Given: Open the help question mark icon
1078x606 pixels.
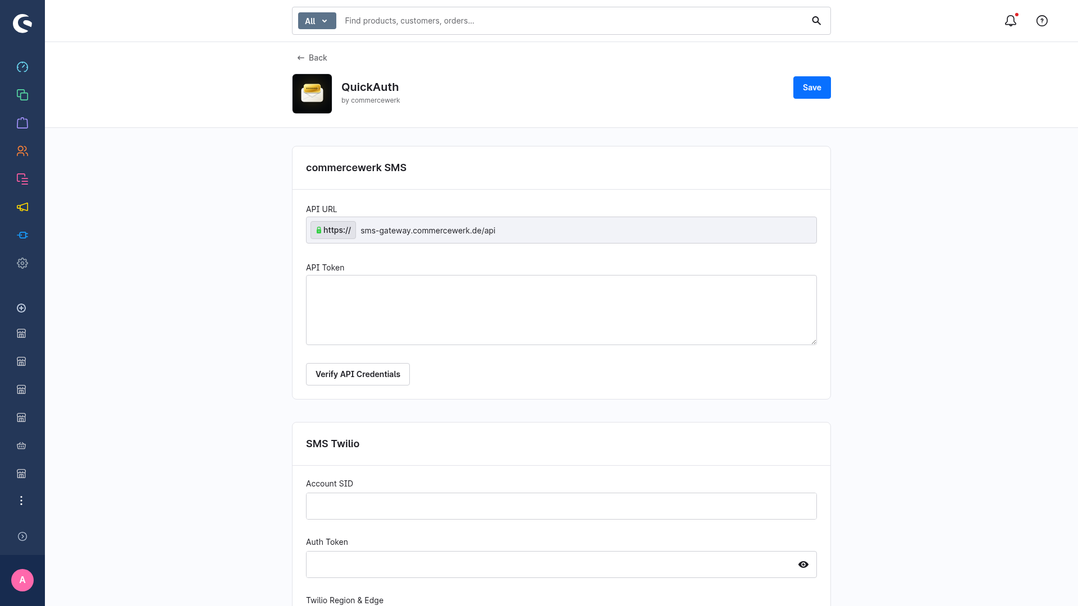Looking at the screenshot, I should pyautogui.click(x=1042, y=21).
